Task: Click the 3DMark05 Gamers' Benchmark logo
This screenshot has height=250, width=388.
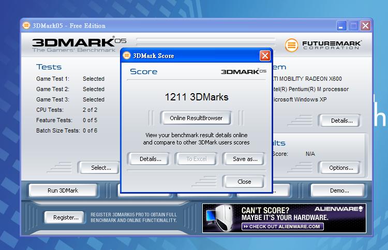Action: [x=78, y=45]
